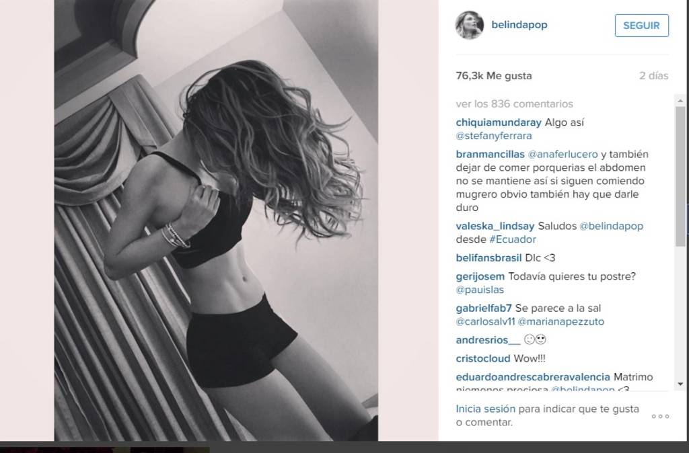Click the comments scrollbar up arrow
The image size is (689, 453).
pyautogui.click(x=680, y=101)
